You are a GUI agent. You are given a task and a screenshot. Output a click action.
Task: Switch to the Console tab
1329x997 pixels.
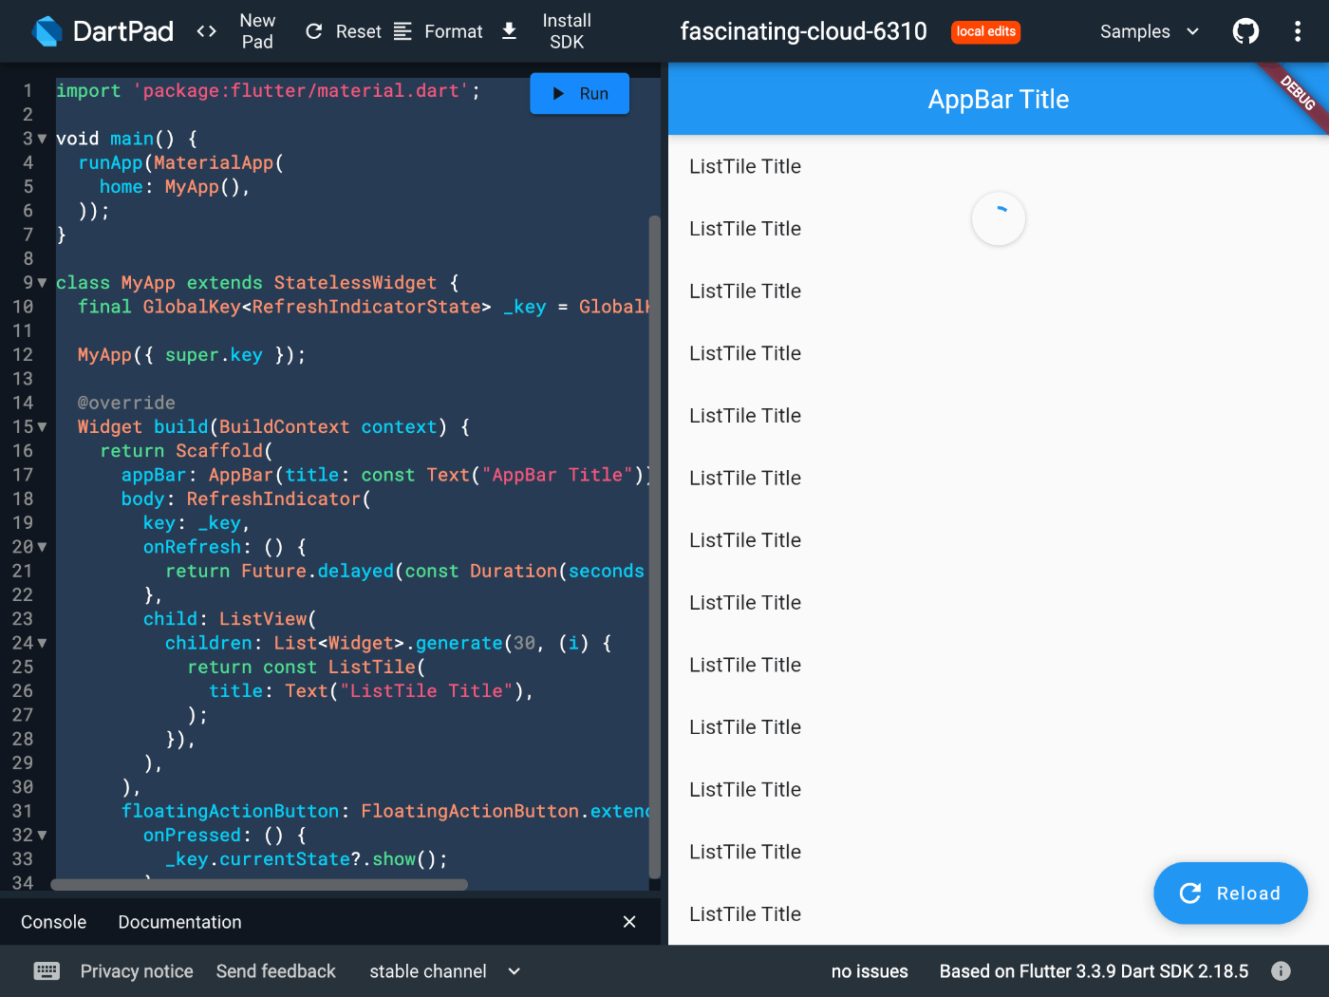53,922
